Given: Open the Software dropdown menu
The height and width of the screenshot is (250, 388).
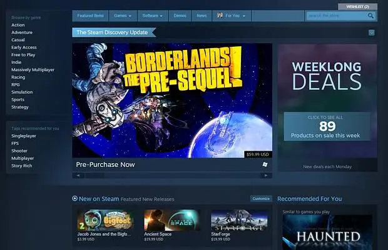Looking at the screenshot, I should click(x=153, y=16).
